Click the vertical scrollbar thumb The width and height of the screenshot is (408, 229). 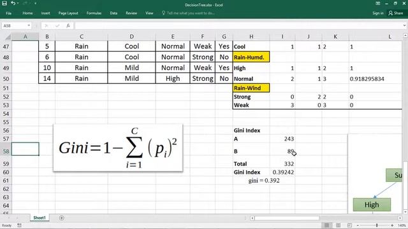tap(405, 184)
